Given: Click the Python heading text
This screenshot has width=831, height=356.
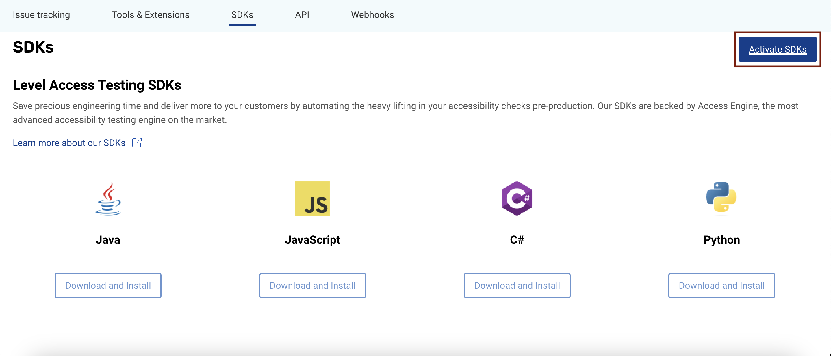Looking at the screenshot, I should click(721, 240).
